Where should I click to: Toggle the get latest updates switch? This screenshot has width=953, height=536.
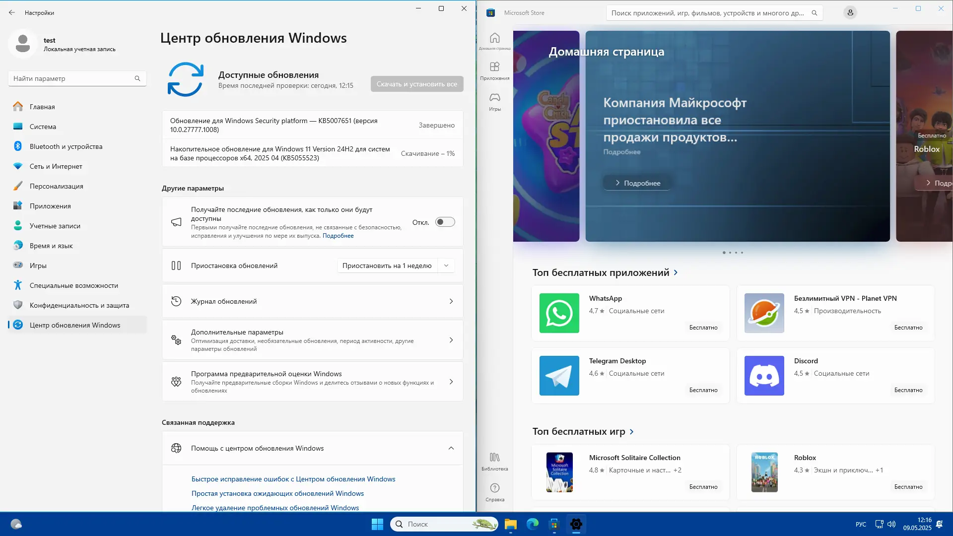tap(445, 222)
